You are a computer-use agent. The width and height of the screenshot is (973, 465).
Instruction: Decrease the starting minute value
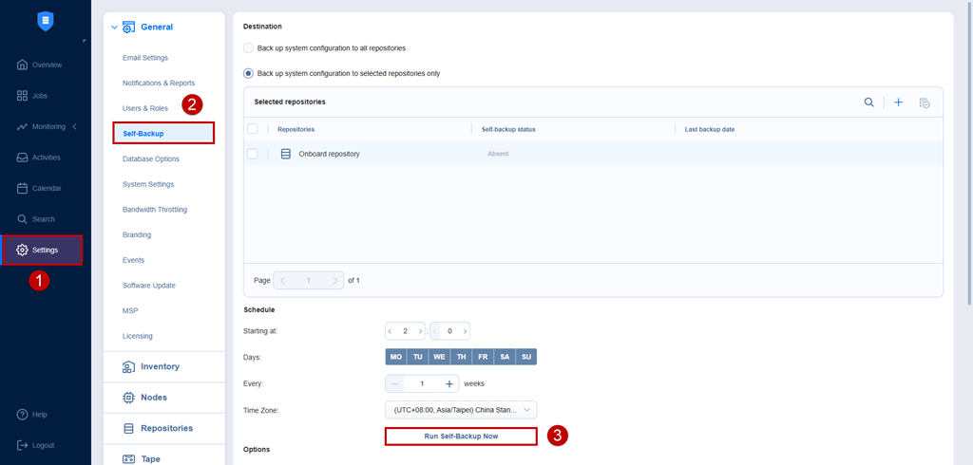point(435,331)
